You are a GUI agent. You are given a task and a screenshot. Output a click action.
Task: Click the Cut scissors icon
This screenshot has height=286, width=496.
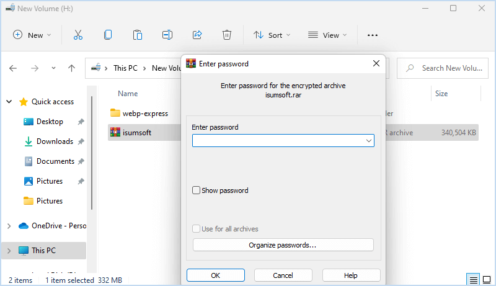[78, 35]
